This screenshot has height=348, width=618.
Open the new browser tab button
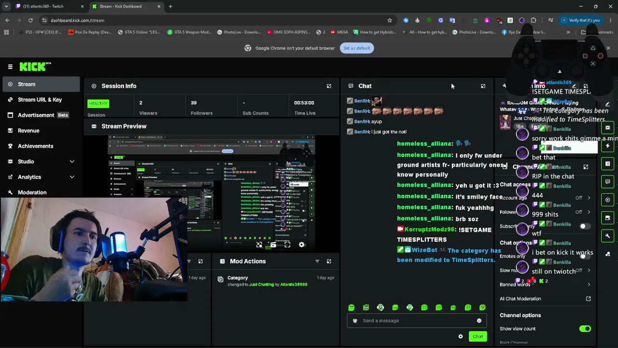click(170, 6)
